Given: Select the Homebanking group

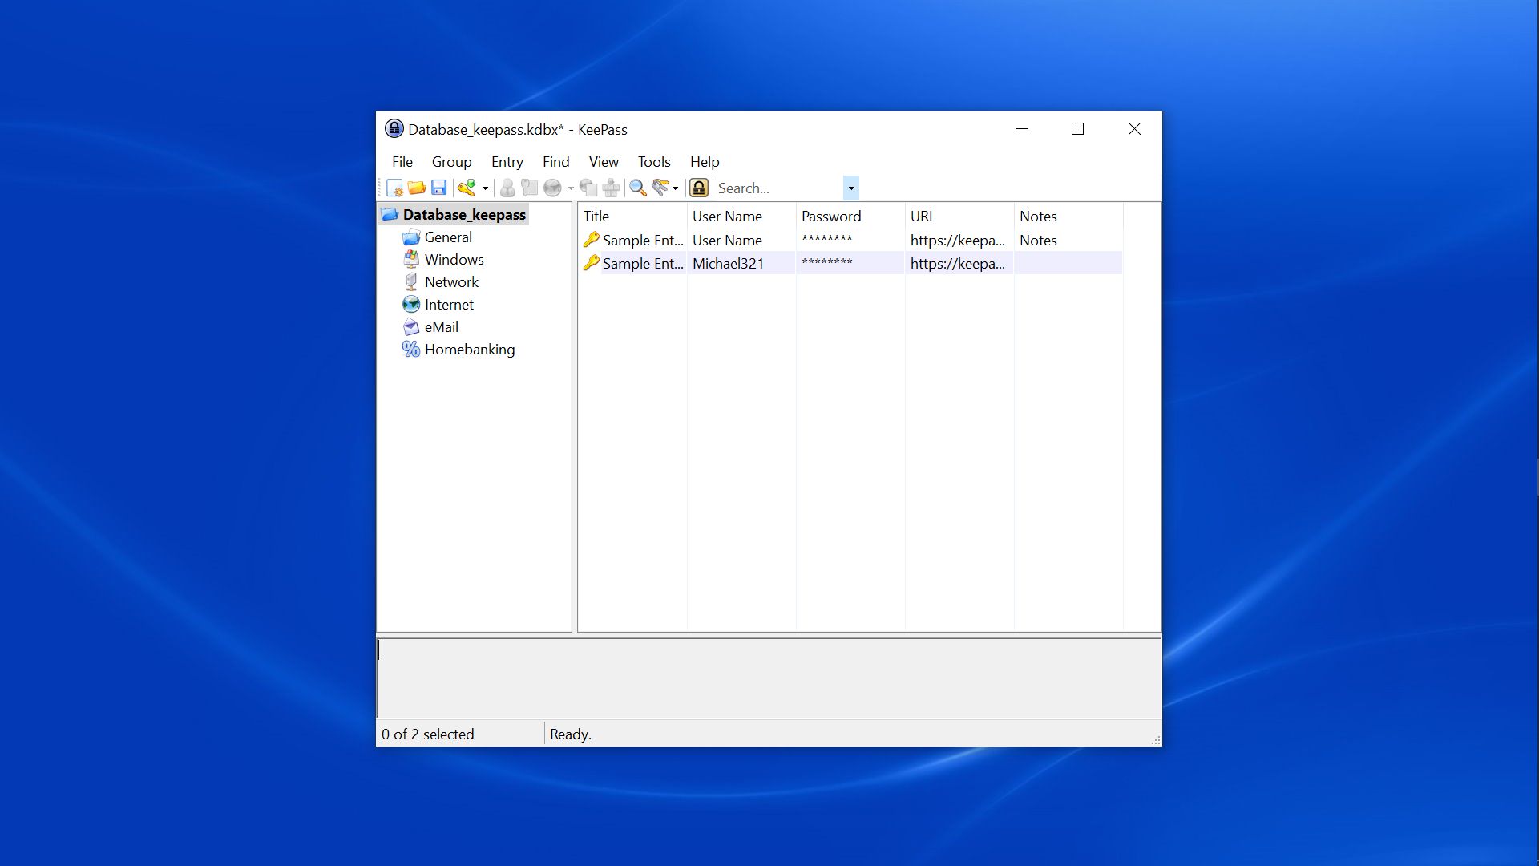Looking at the screenshot, I should coord(469,350).
